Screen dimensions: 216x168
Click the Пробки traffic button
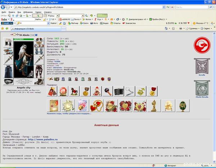coord(157,19)
